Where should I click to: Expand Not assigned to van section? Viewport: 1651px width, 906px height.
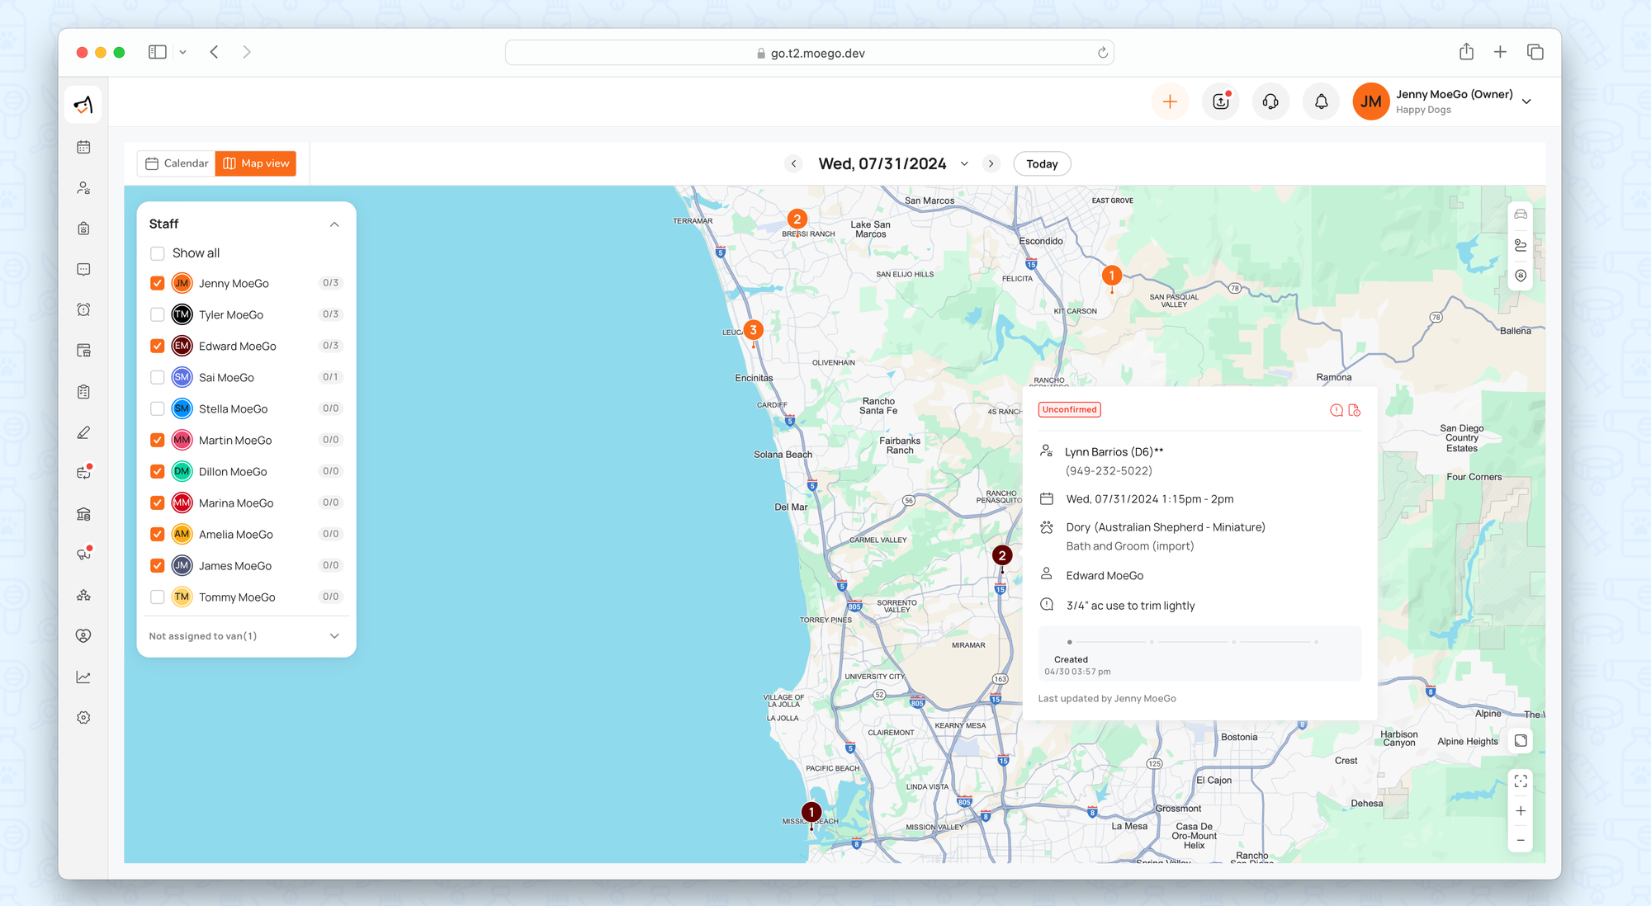point(334,636)
